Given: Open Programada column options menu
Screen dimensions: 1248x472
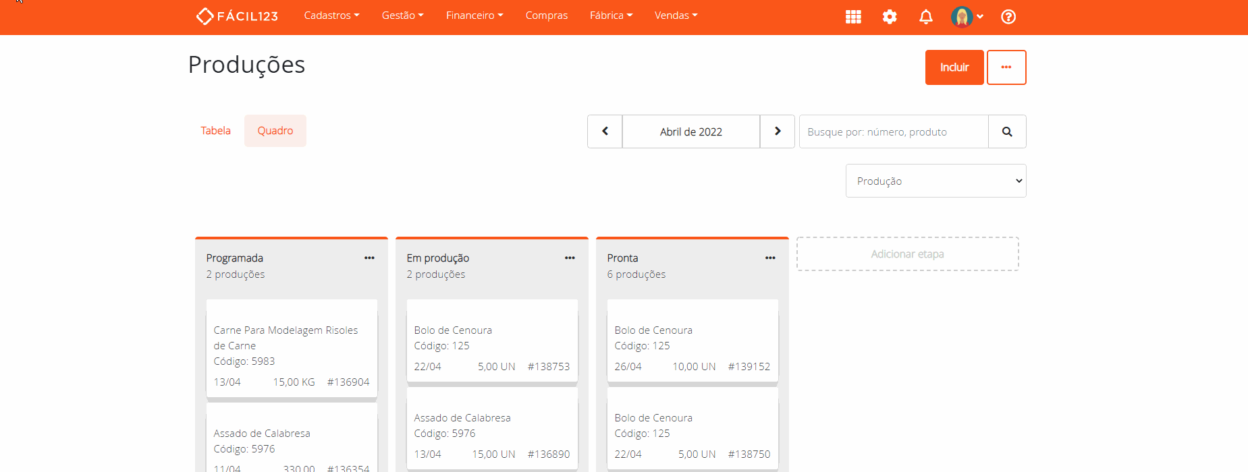Looking at the screenshot, I should 369,258.
